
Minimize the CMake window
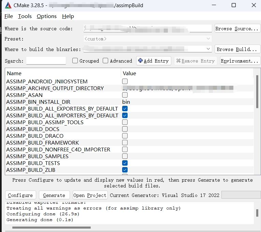pos(214,5)
